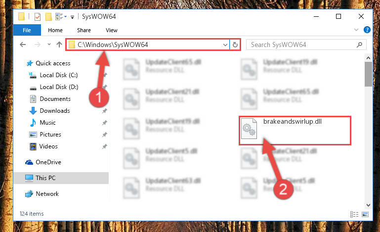Expand the address bar history dropdown

click(225, 45)
